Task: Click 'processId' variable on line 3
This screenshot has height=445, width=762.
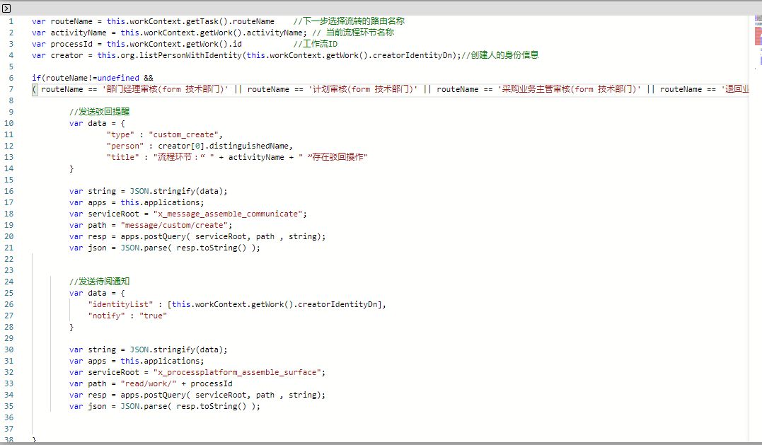Action: (71, 44)
